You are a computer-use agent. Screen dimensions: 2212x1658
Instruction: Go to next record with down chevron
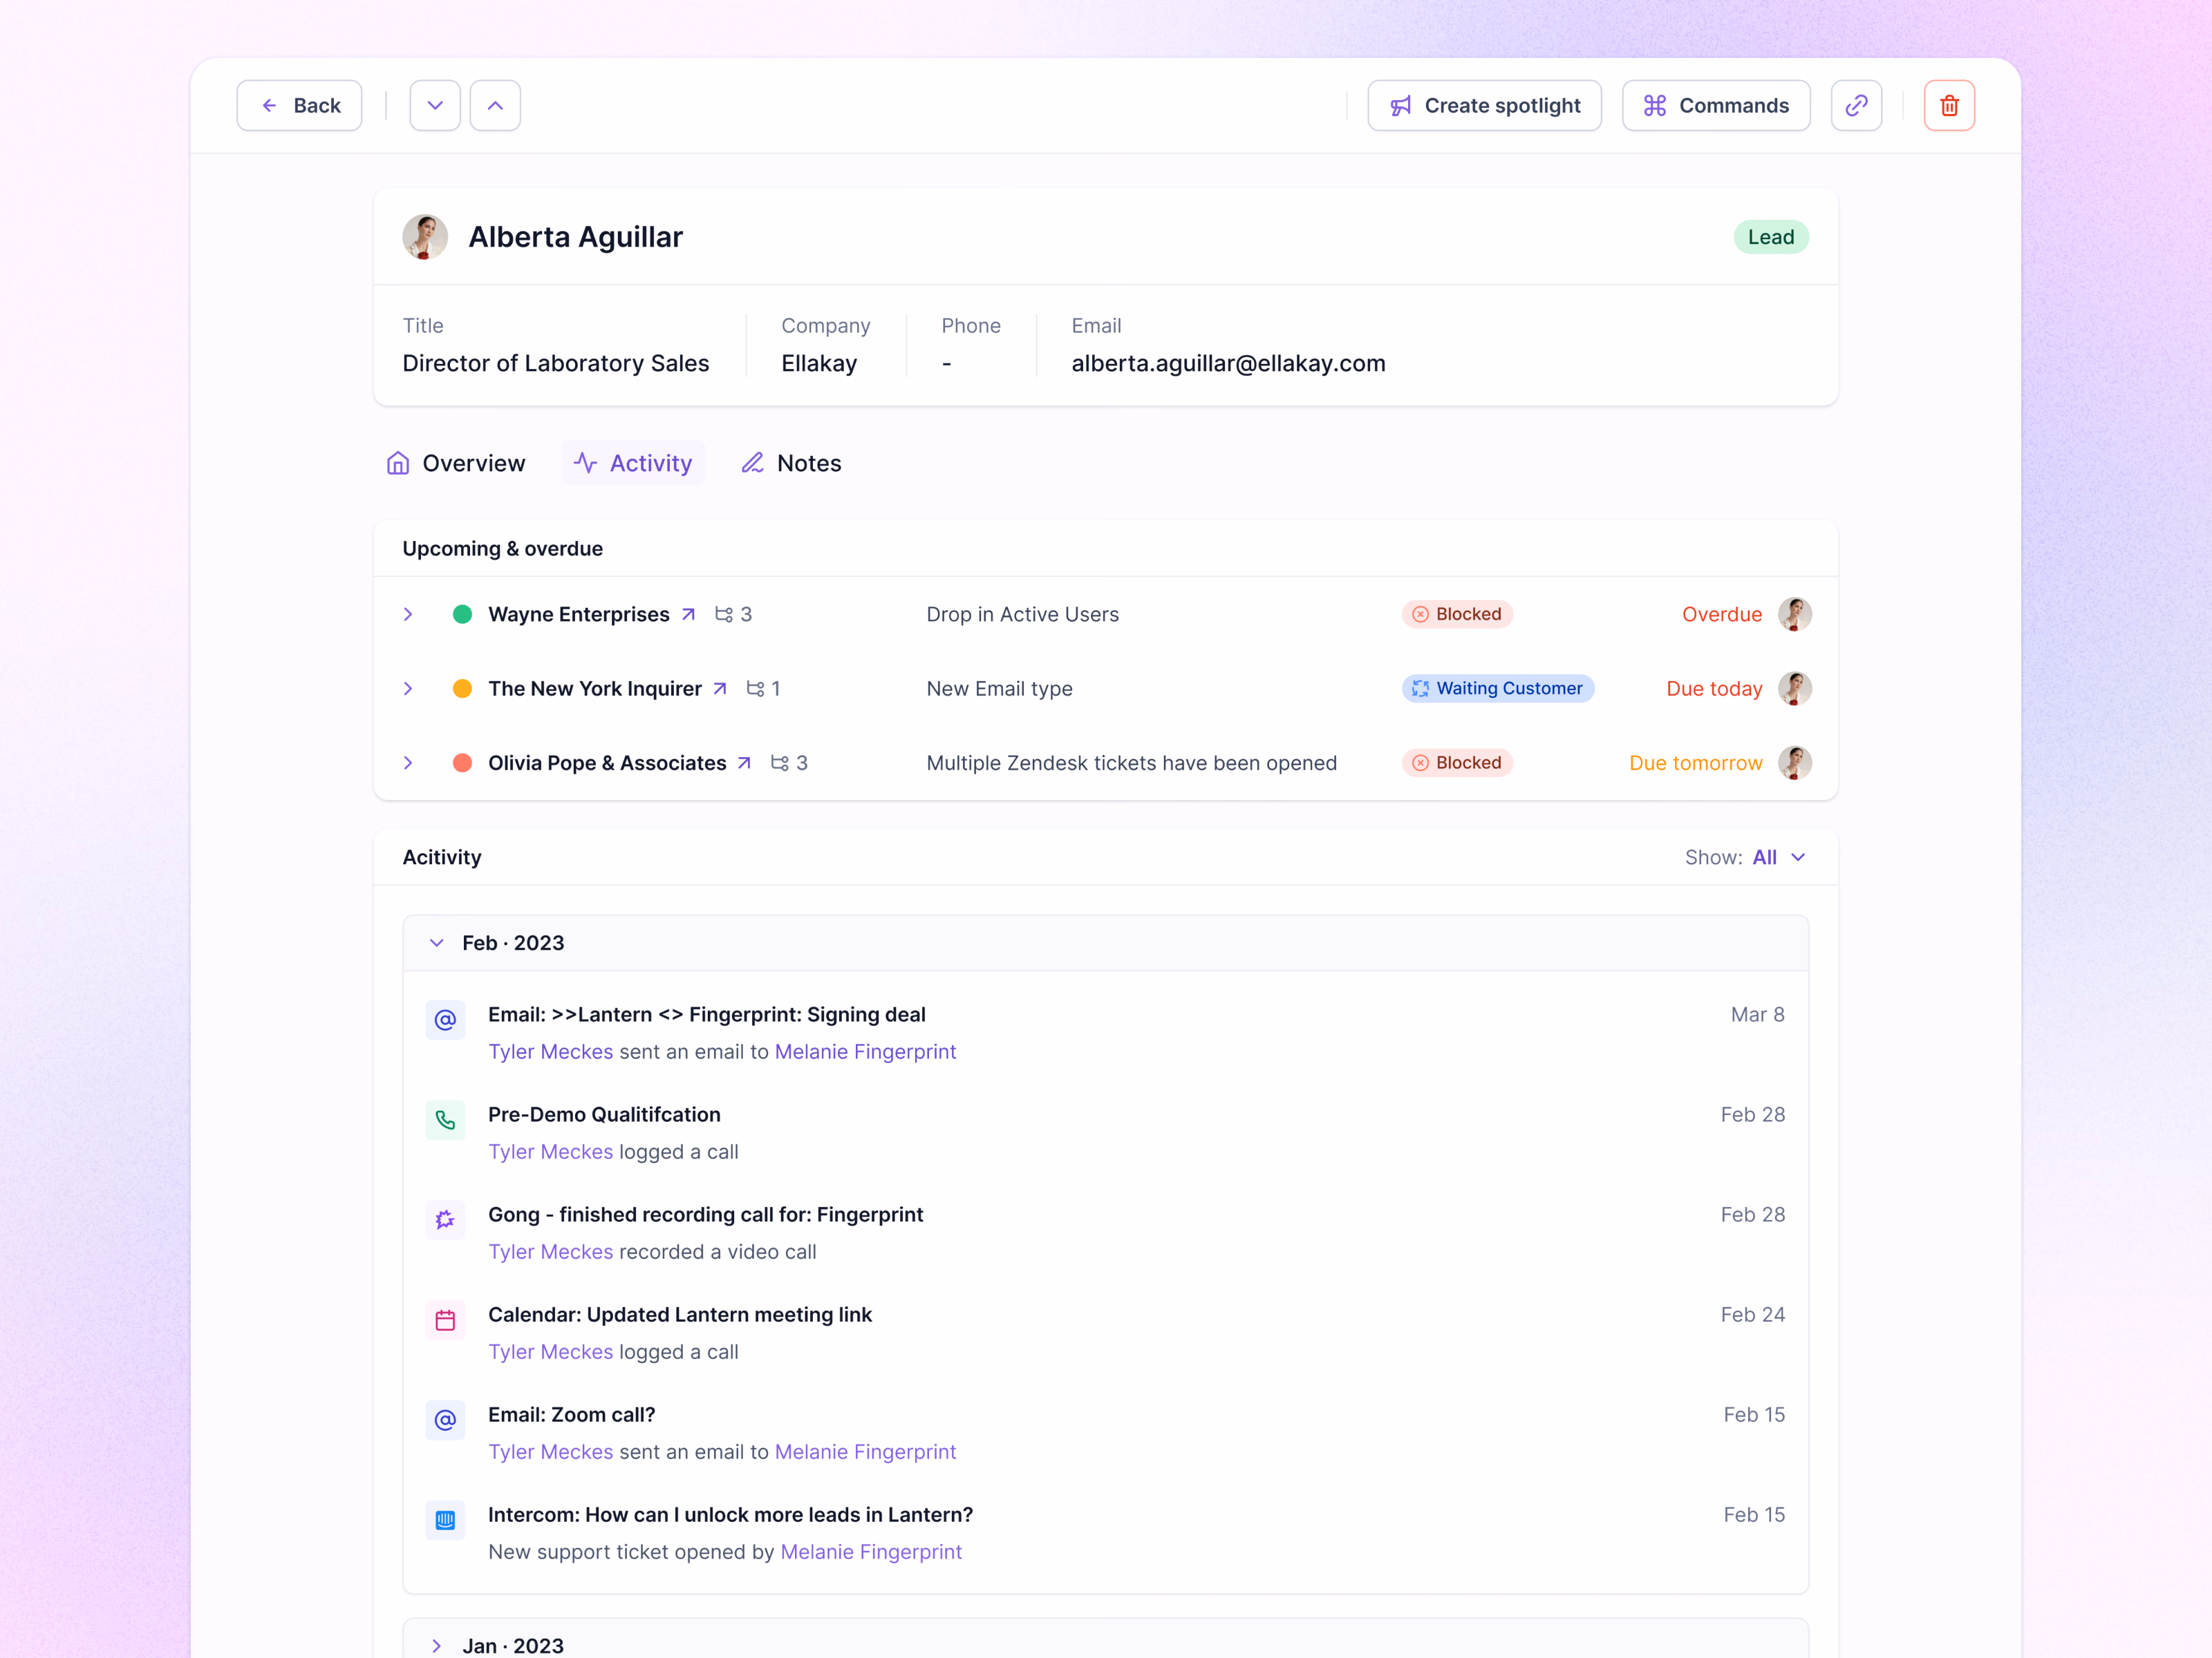[x=435, y=105]
